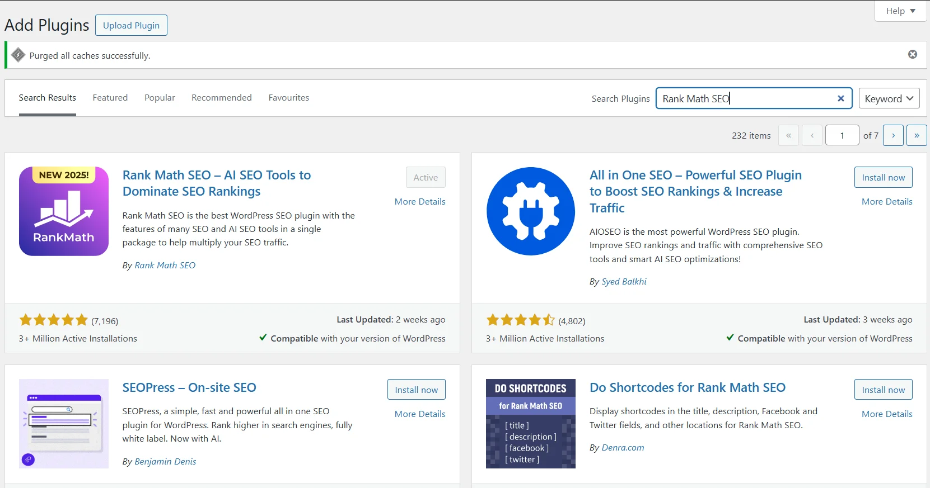
Task: Switch to the Favourites tab
Action: (x=289, y=98)
